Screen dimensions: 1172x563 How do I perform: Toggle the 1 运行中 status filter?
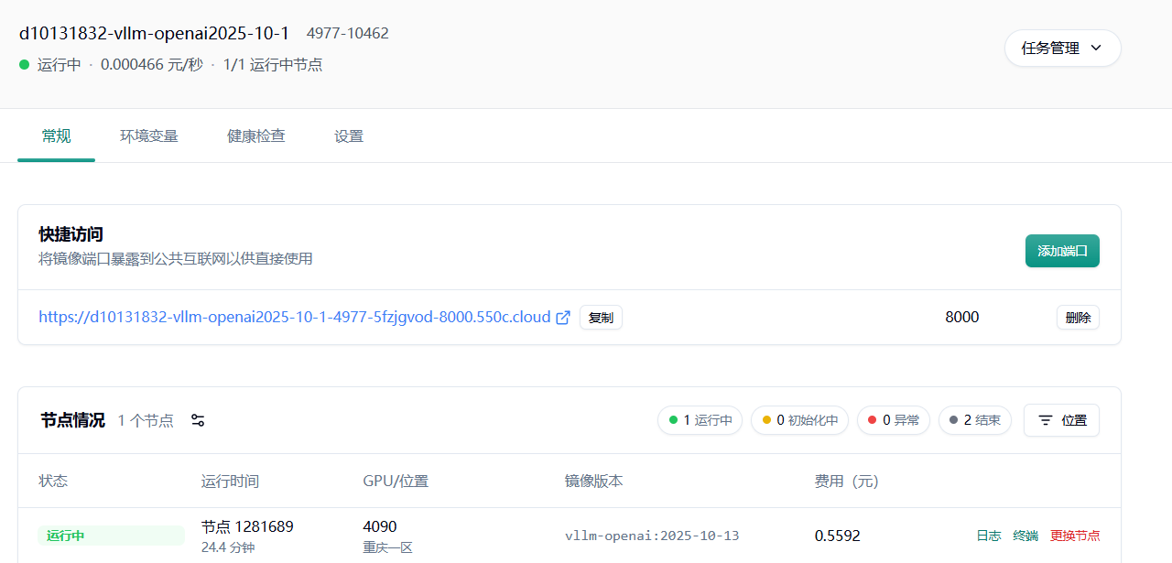coord(700,420)
